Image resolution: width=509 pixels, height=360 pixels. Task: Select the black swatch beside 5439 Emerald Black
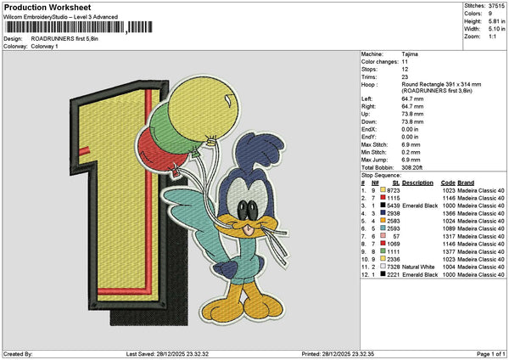coord(383,205)
